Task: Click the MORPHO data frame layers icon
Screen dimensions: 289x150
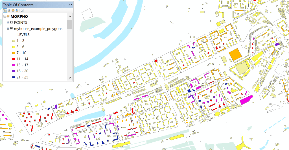Action: pyautogui.click(x=8, y=16)
